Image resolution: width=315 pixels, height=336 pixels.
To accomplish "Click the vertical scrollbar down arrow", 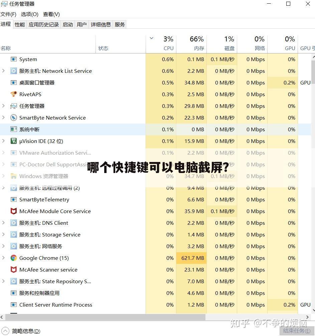I will tap(313, 310).
